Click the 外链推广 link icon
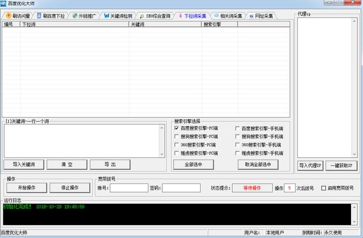This screenshot has height=238, width=363. click(75, 16)
